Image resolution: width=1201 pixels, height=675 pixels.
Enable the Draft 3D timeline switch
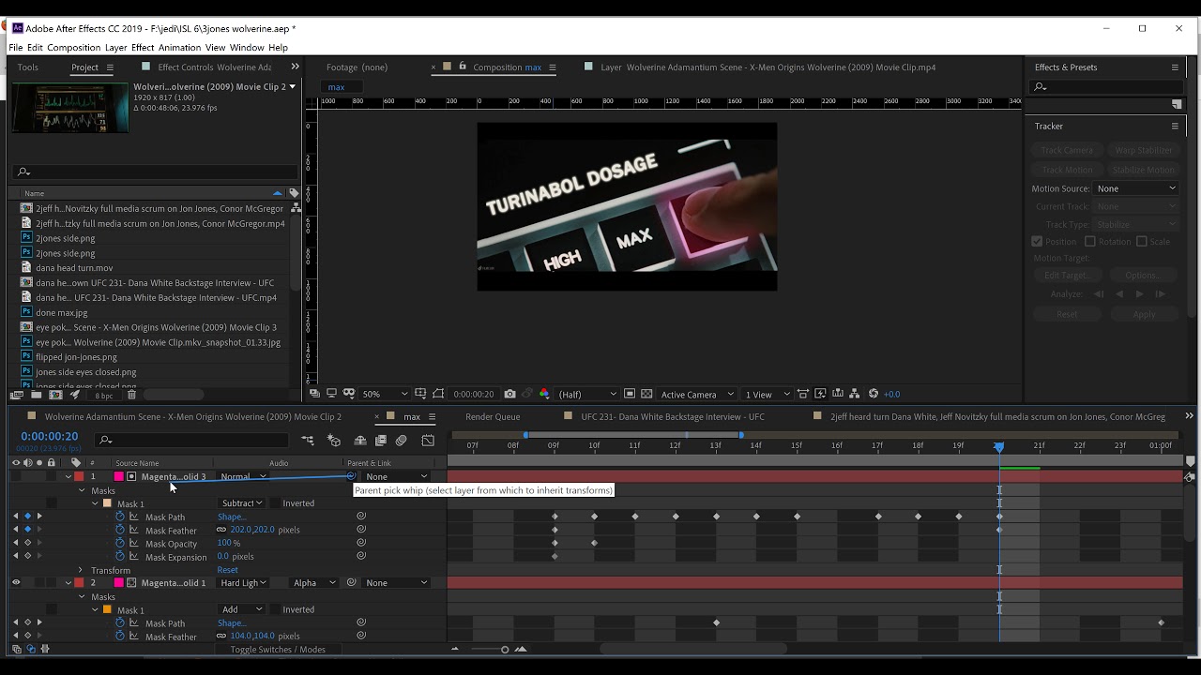point(334,441)
